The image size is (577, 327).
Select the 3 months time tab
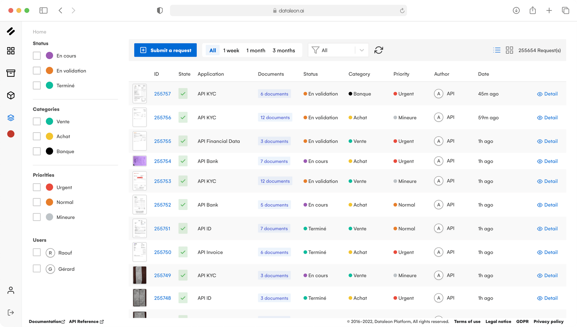point(284,50)
